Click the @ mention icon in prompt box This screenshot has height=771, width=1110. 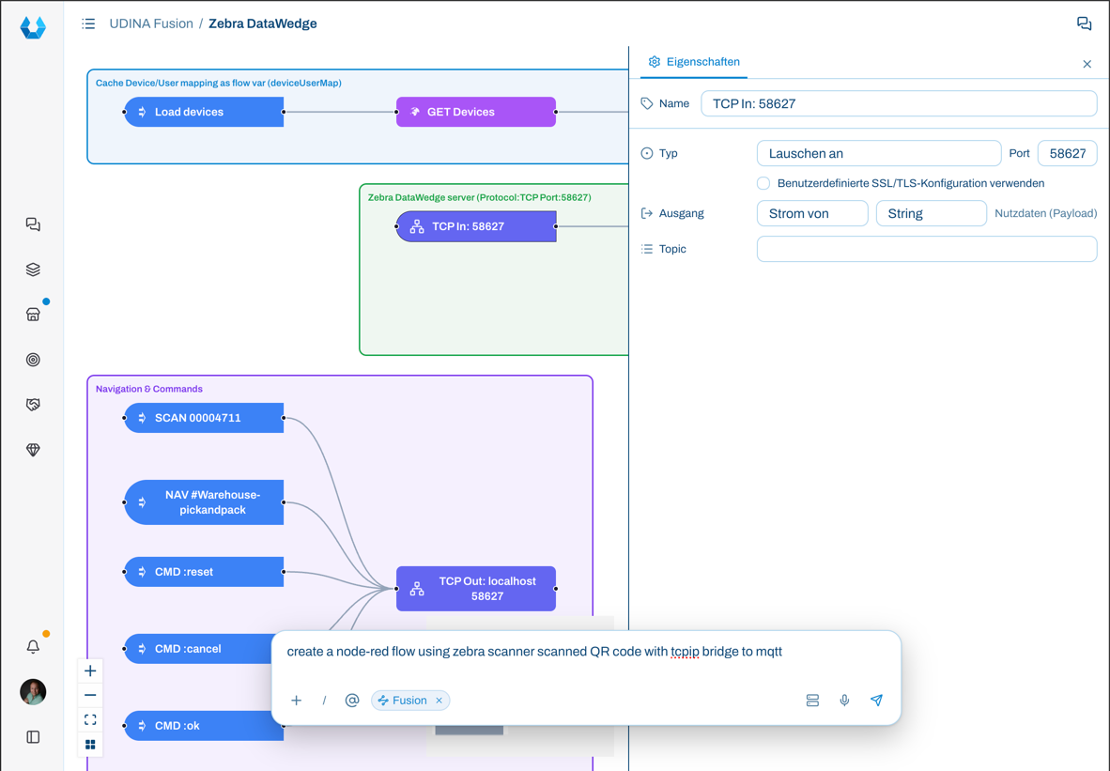tap(352, 701)
